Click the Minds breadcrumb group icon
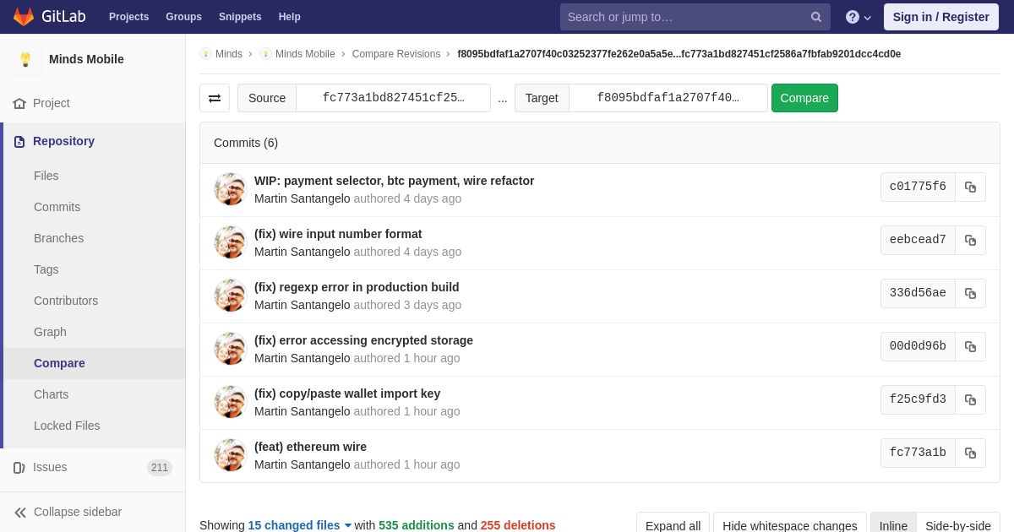 [x=205, y=54]
